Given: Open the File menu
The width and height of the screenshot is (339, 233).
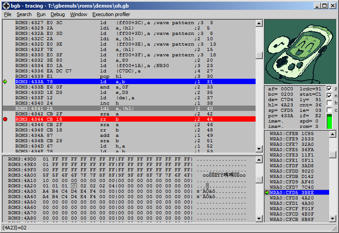Looking at the screenshot, I should point(8,14).
